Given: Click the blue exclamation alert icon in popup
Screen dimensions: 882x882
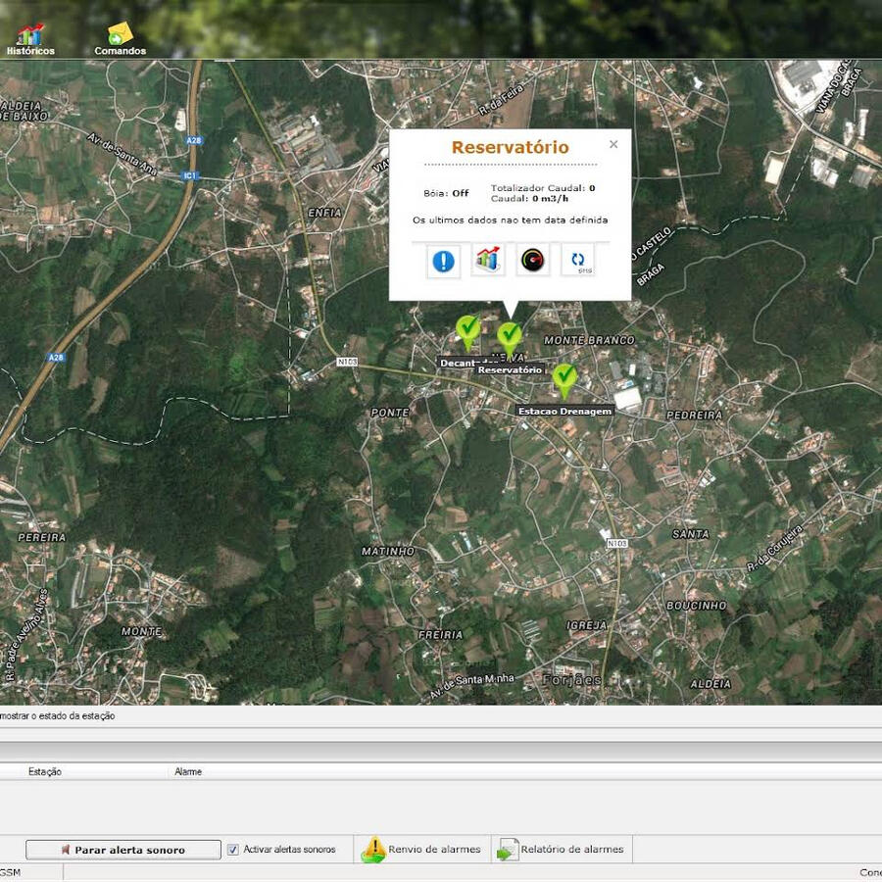Looking at the screenshot, I should point(444,261).
